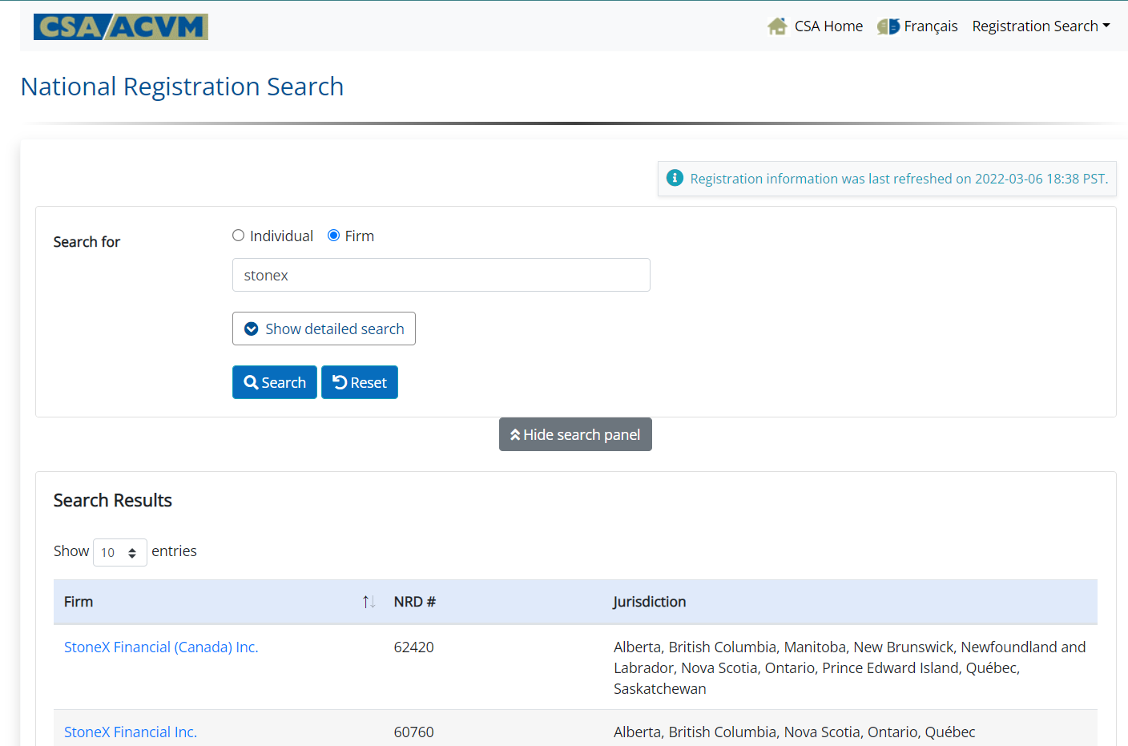Switch to Français language
This screenshot has height=746, width=1128.
pyautogui.click(x=930, y=26)
